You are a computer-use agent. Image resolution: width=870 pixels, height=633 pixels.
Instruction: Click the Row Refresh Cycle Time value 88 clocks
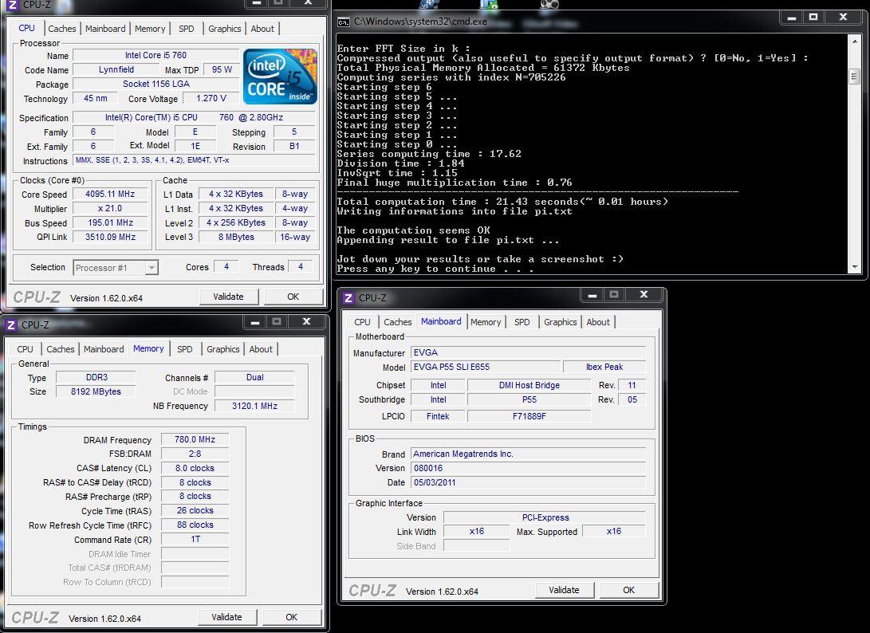195,525
